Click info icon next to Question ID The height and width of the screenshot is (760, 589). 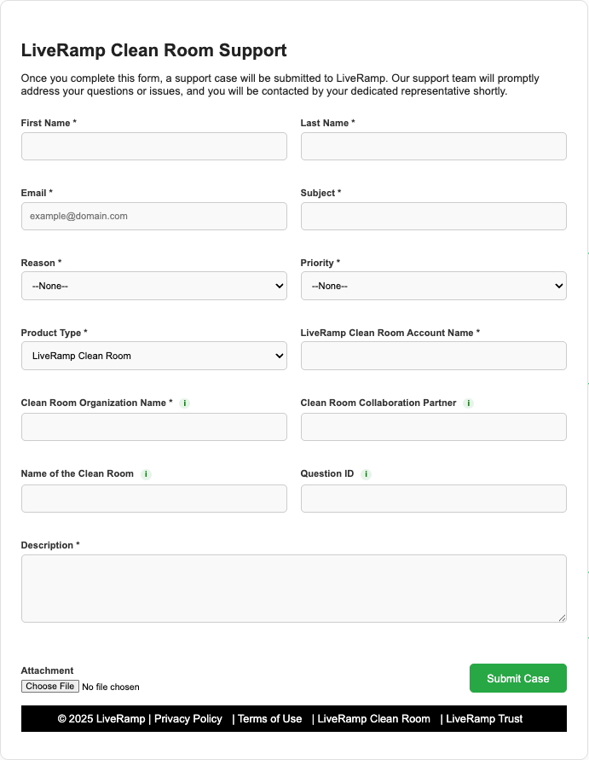pyautogui.click(x=366, y=474)
